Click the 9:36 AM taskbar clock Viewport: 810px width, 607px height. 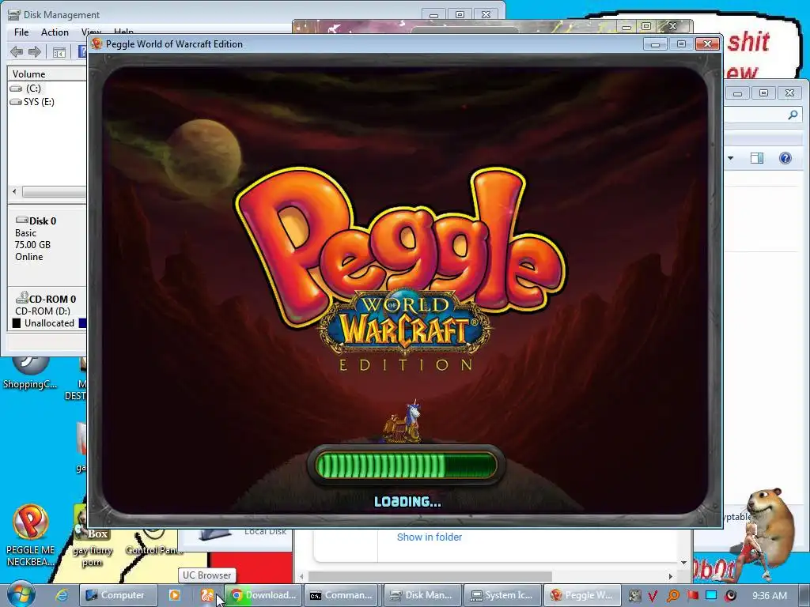pyautogui.click(x=770, y=596)
